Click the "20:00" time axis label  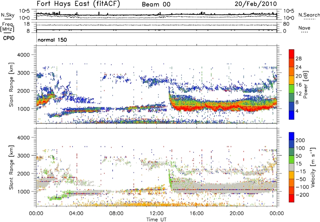237,214
